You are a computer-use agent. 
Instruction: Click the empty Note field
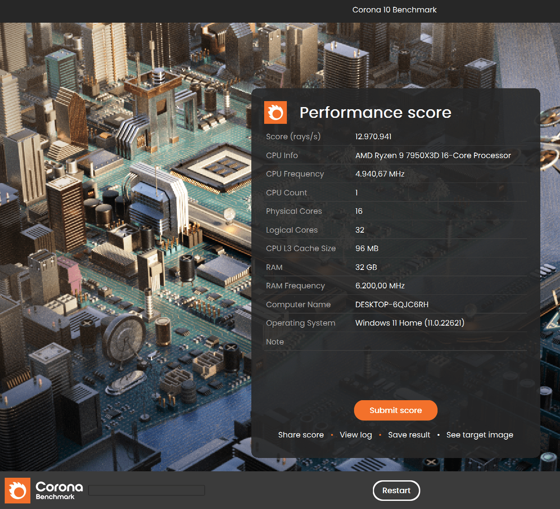[x=441, y=342]
